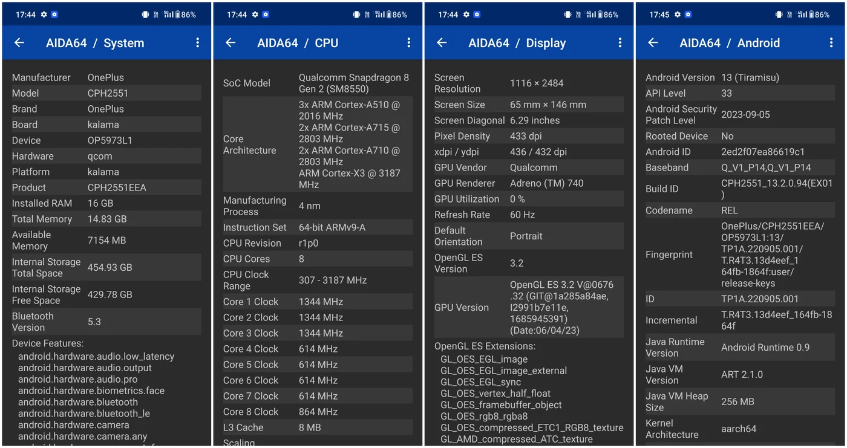Screen dimensions: 847x448
Task: Select Available Memory value 7154 MB
Action: coord(106,240)
